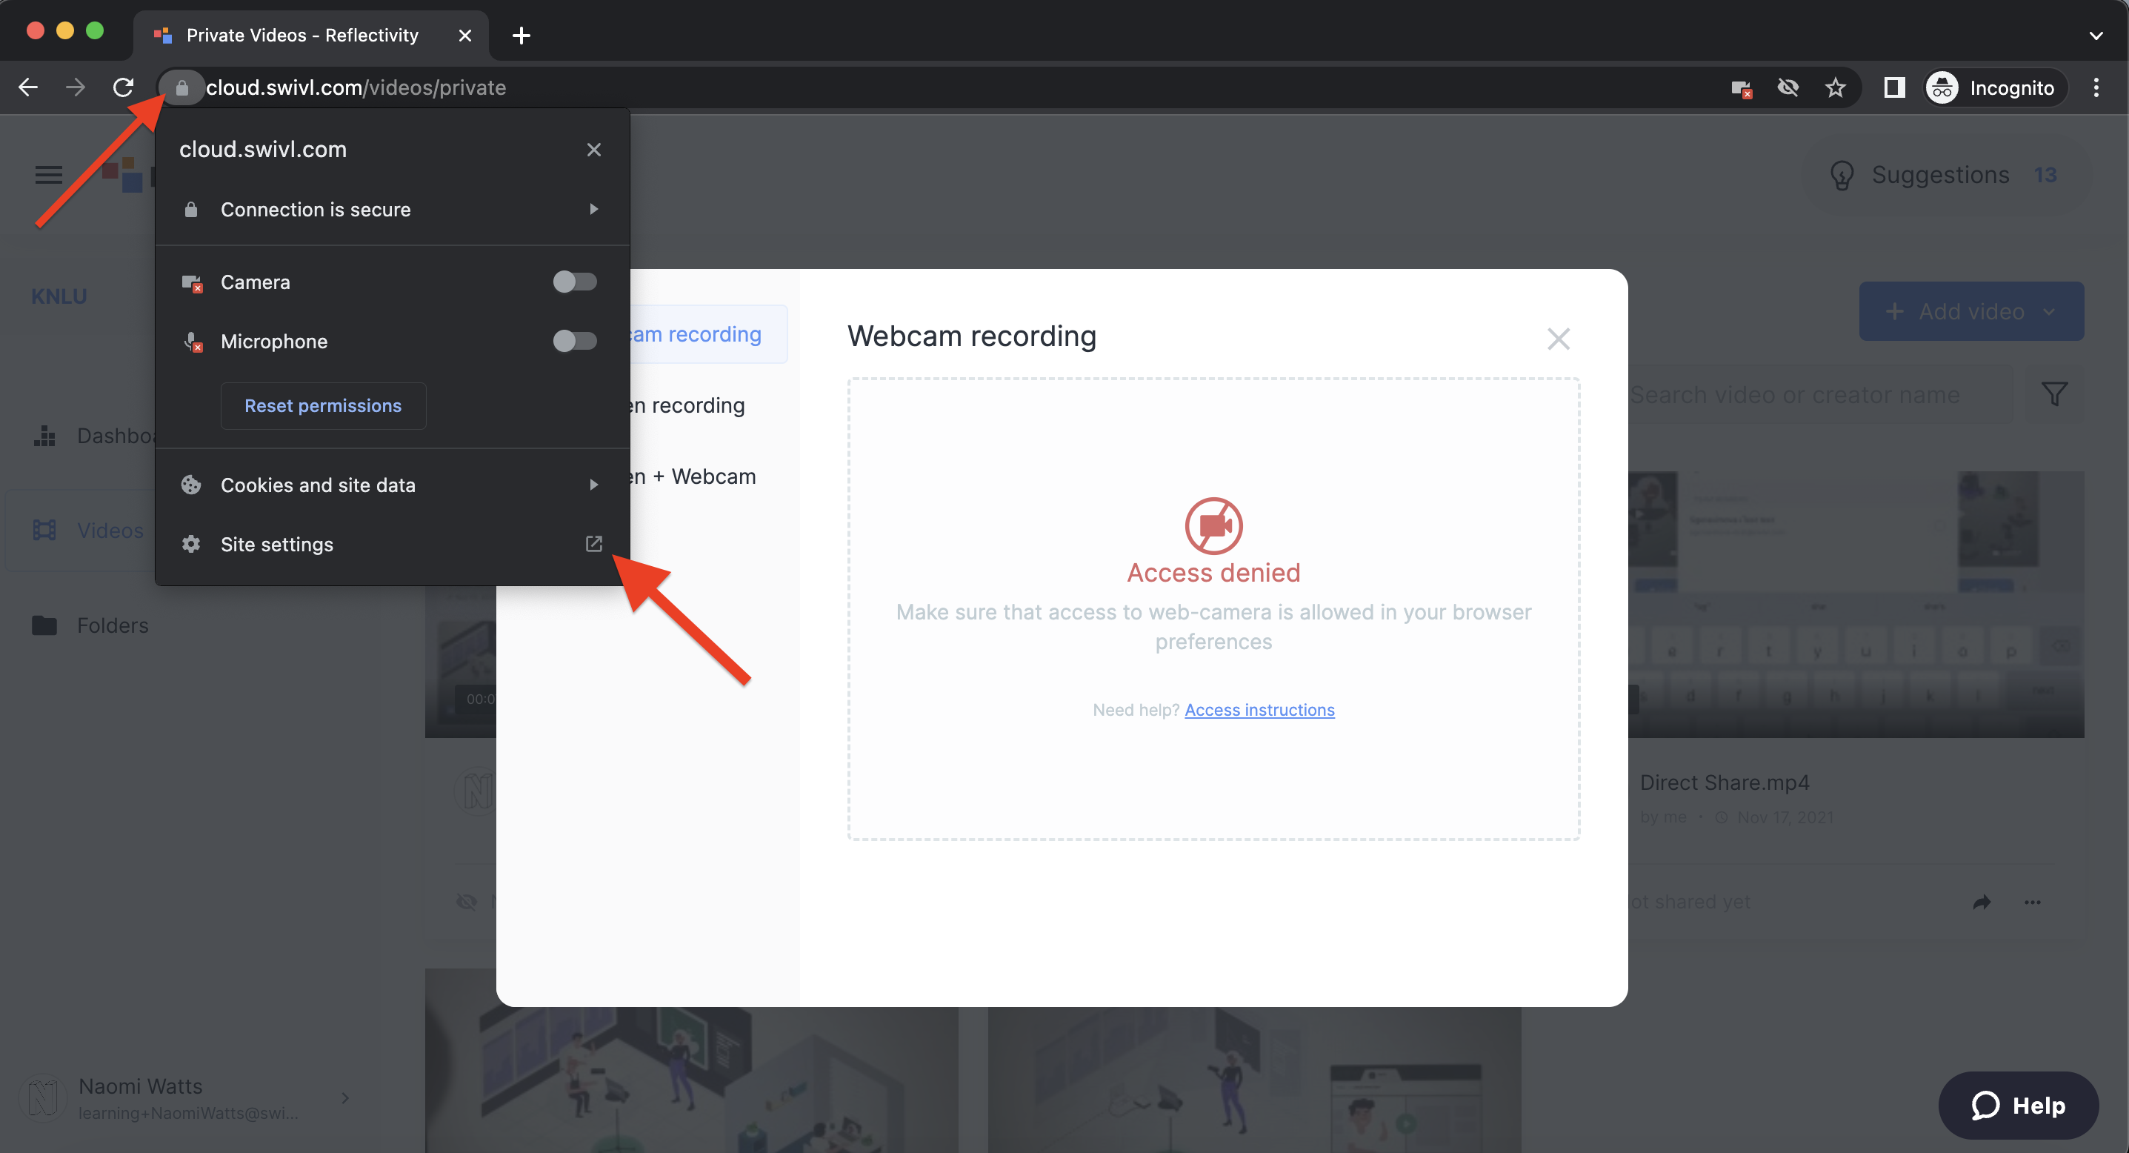This screenshot has height=1153, width=2129.
Task: Click the Add video dropdown button
Action: coord(1970,312)
